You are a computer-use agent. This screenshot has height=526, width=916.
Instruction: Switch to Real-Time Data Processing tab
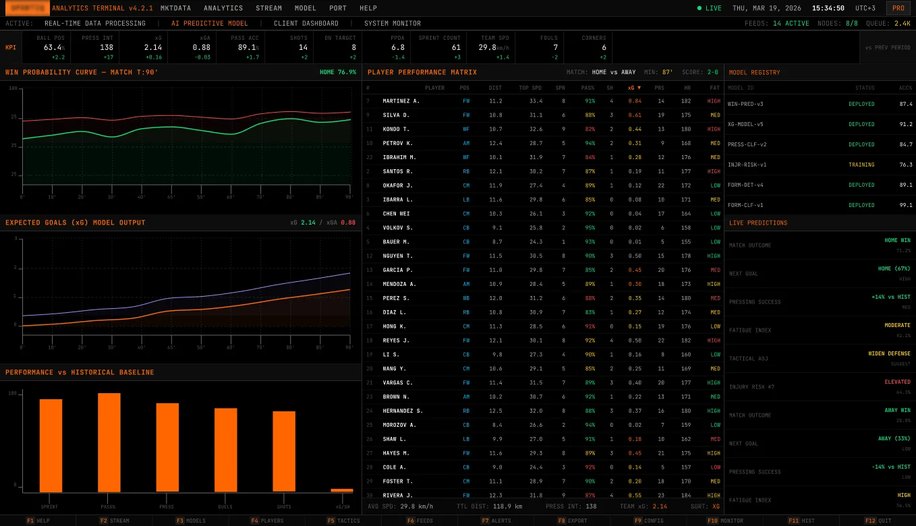tap(95, 24)
